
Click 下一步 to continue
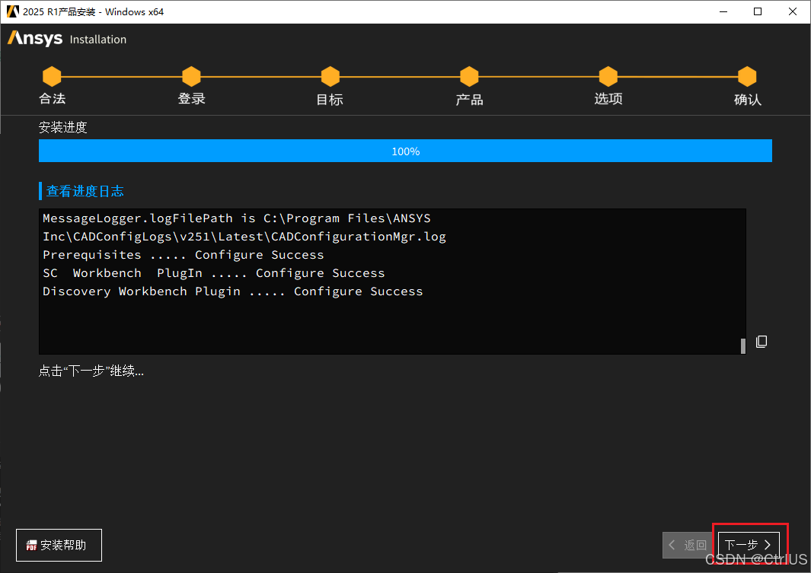coord(749,545)
